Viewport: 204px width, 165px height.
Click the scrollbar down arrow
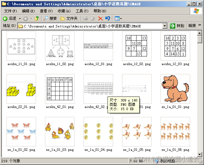199,154
